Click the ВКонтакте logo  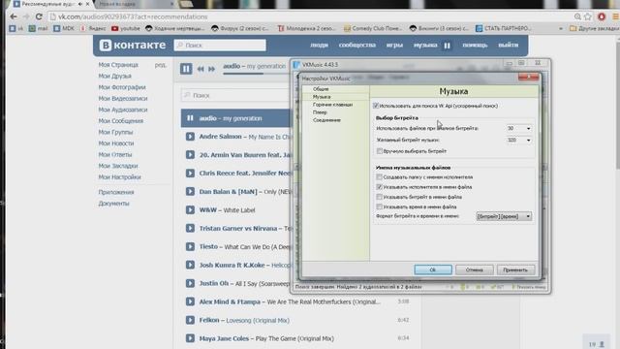coord(133,46)
